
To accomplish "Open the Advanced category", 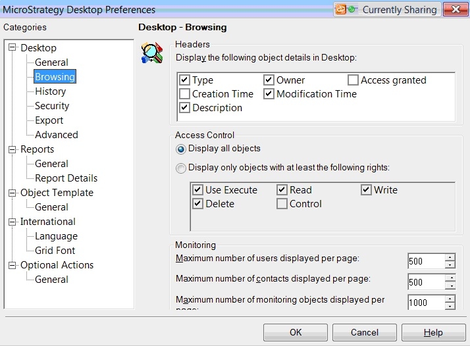I will tap(57, 135).
